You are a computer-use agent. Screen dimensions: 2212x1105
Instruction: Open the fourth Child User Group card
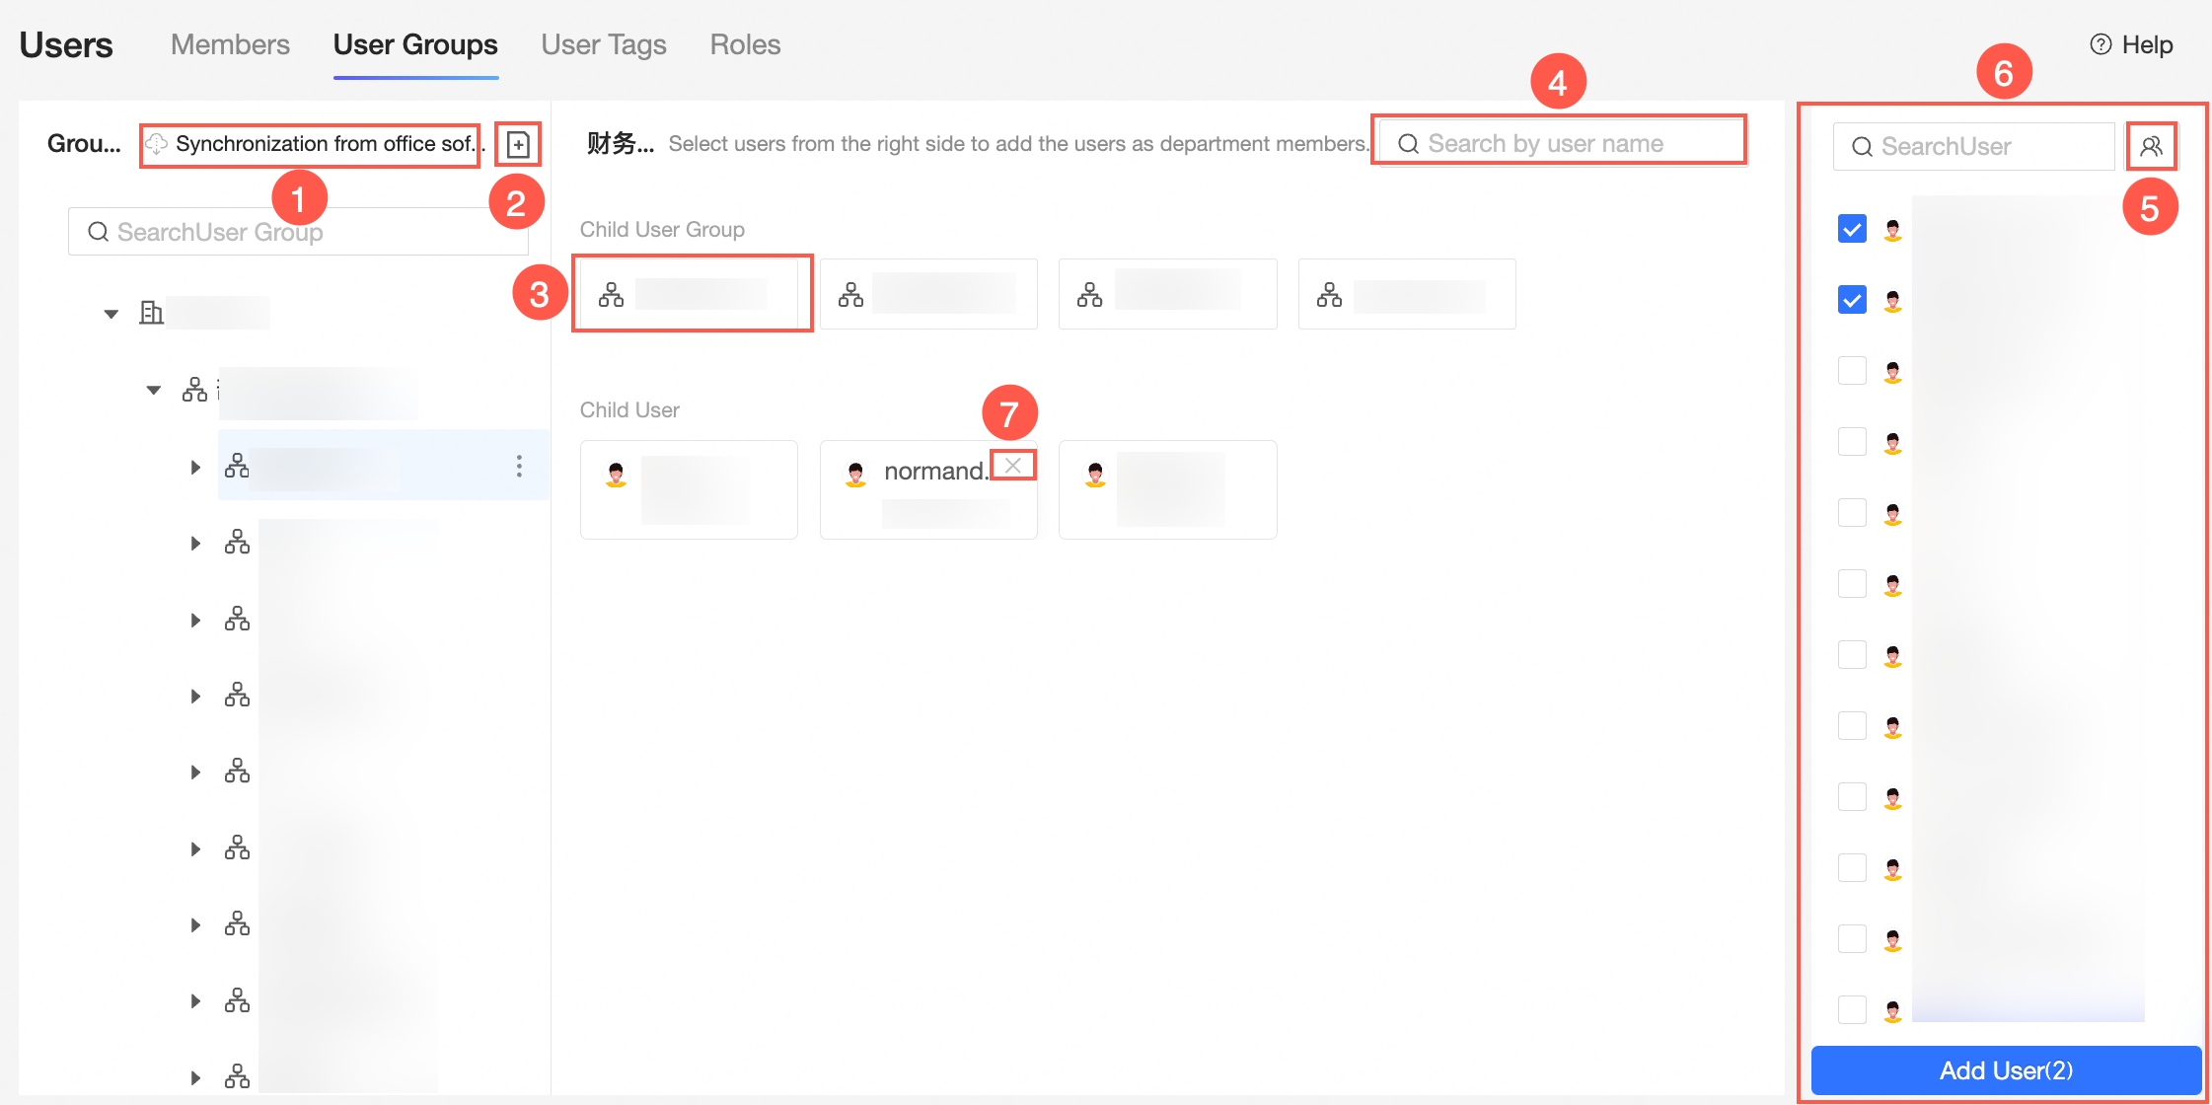coord(1407,294)
